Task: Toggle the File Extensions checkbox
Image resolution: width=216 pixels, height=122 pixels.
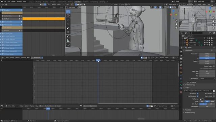Action: [198, 96]
